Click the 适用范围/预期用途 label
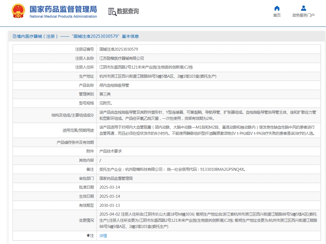Screen dimensions: 326x244 78,130
